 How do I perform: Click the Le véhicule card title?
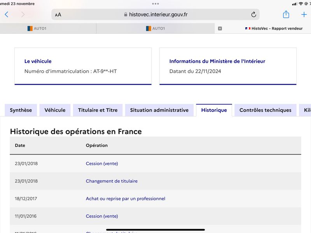(38, 61)
